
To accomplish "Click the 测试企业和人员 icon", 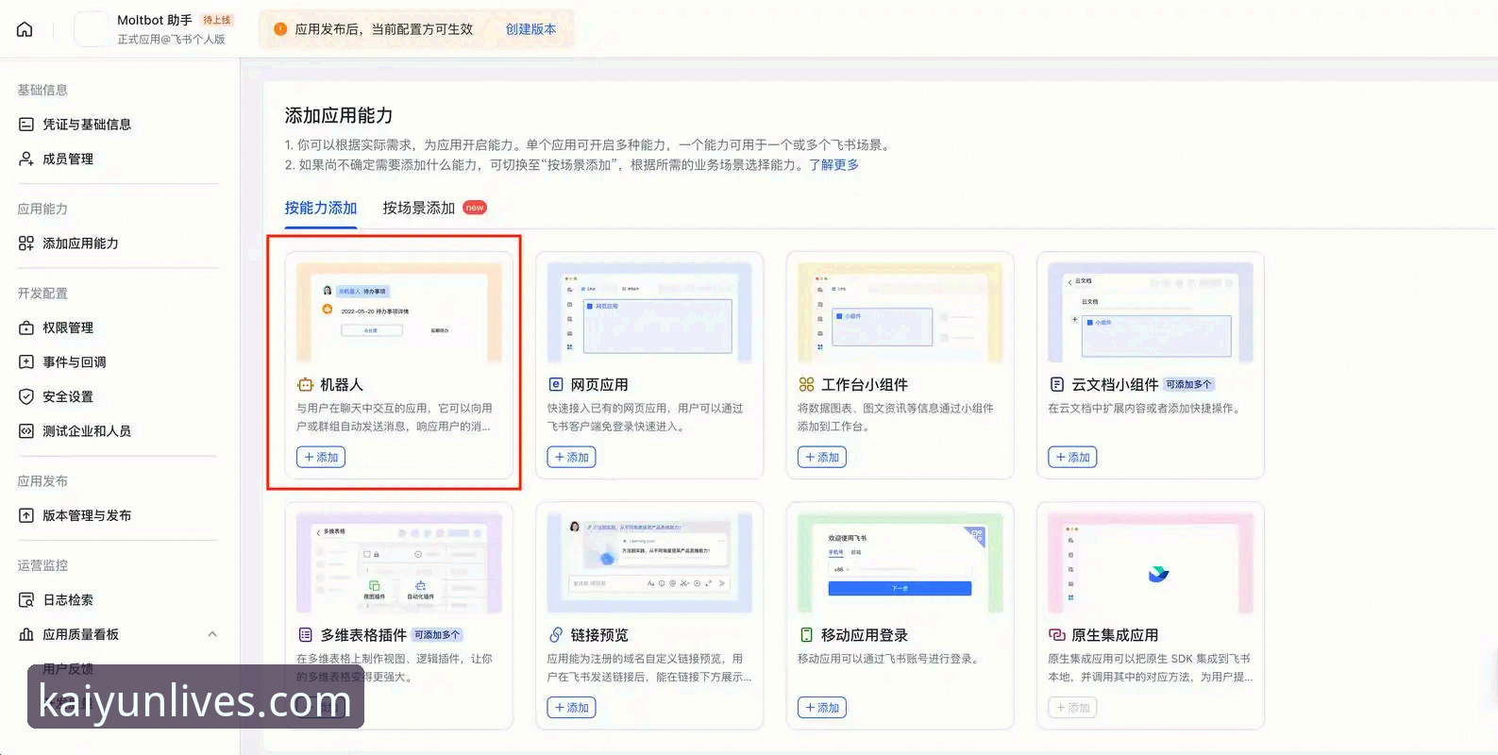I will pyautogui.click(x=26, y=431).
